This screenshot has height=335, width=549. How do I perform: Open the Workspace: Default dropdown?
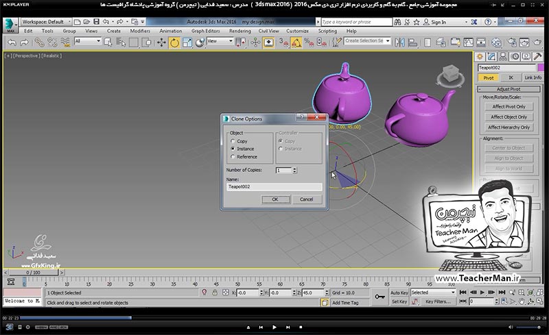click(x=46, y=22)
